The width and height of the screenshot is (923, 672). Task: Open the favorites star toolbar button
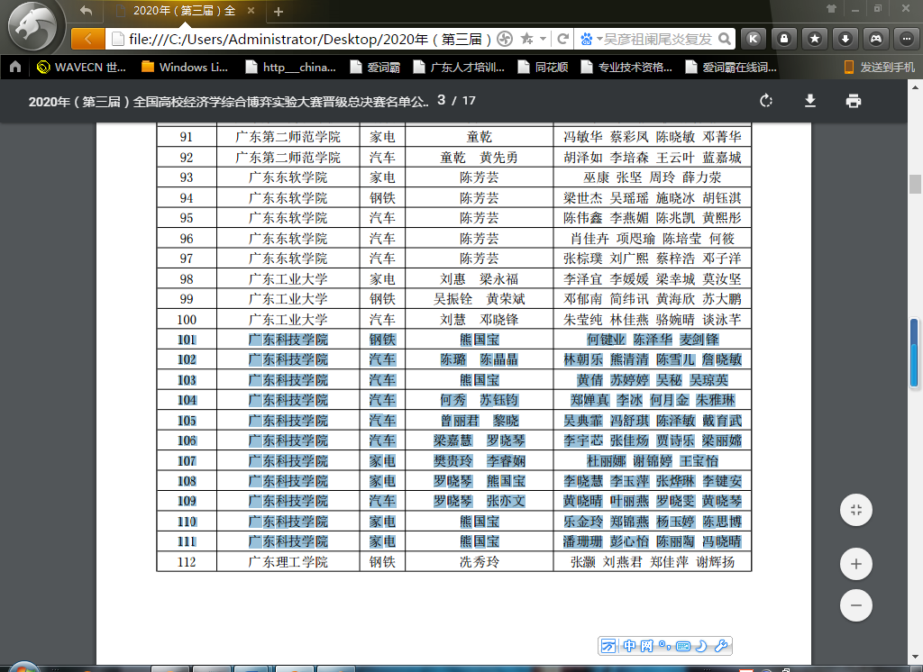click(814, 39)
